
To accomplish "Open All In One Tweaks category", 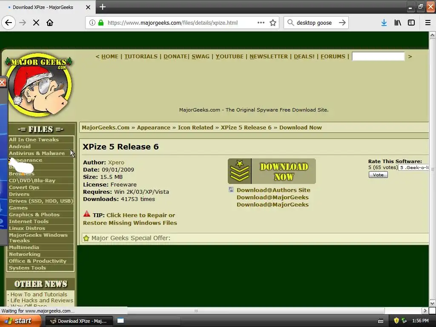I will pyautogui.click(x=34, y=140).
